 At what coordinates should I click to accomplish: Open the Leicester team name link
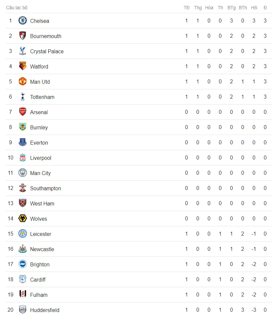pos(41,234)
